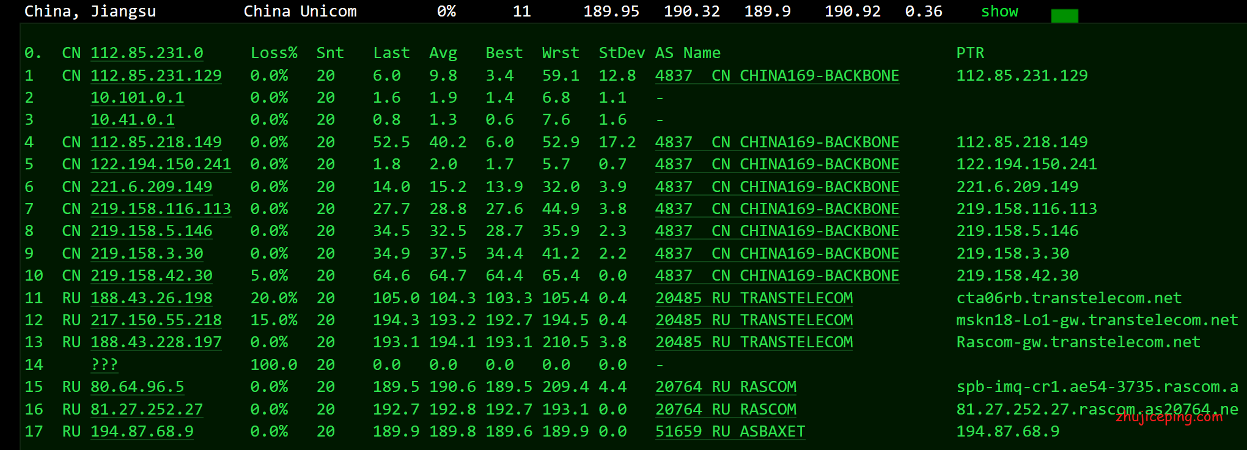Click PTR 'mskn18-Lo1-gw.transtelecom.net'
The height and width of the screenshot is (450, 1247).
(x=1097, y=320)
